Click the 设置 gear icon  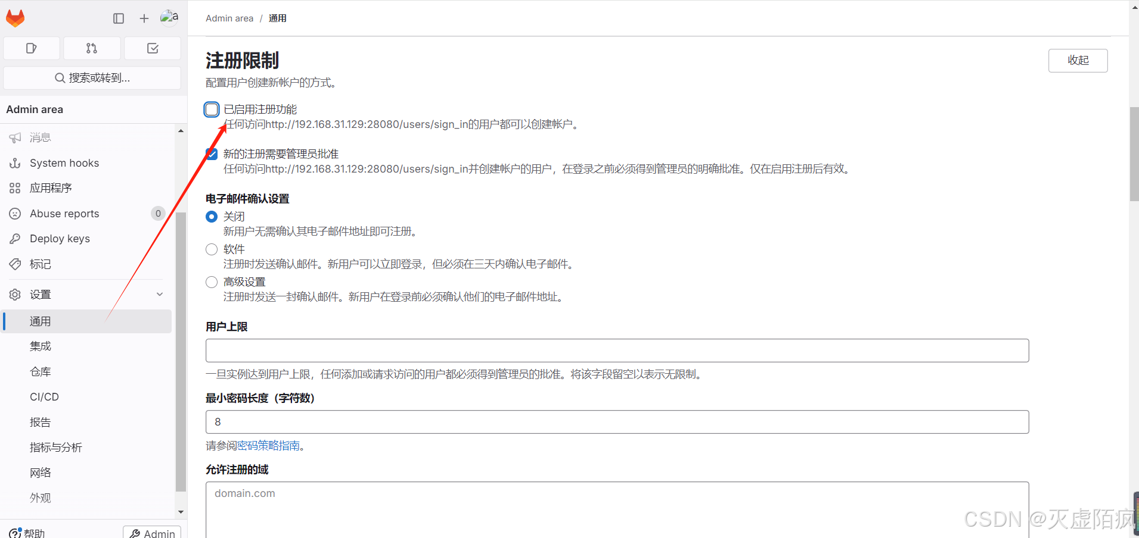click(15, 295)
